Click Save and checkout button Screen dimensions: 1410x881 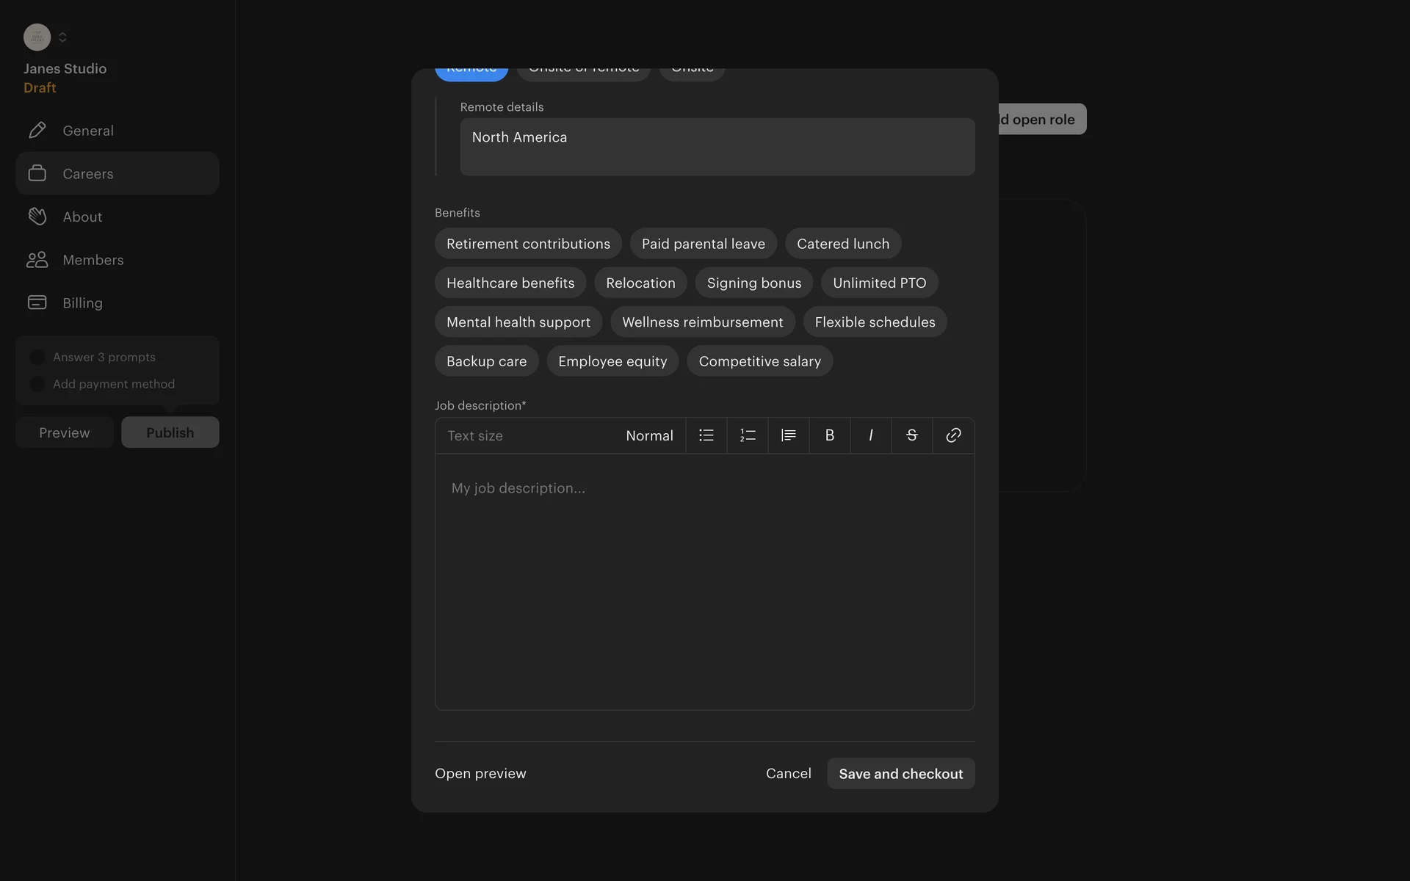[x=900, y=774]
